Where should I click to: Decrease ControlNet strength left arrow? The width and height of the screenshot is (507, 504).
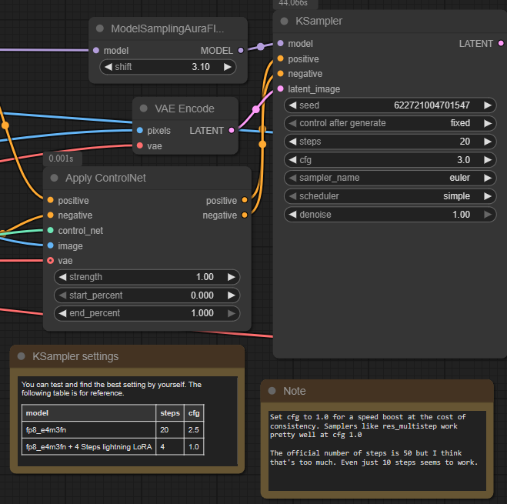[x=63, y=277]
